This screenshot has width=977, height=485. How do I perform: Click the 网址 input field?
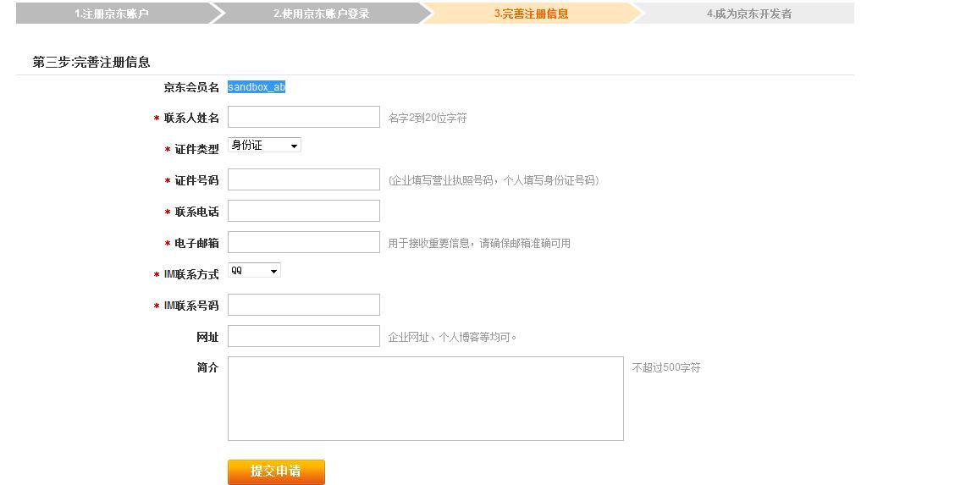tap(303, 336)
